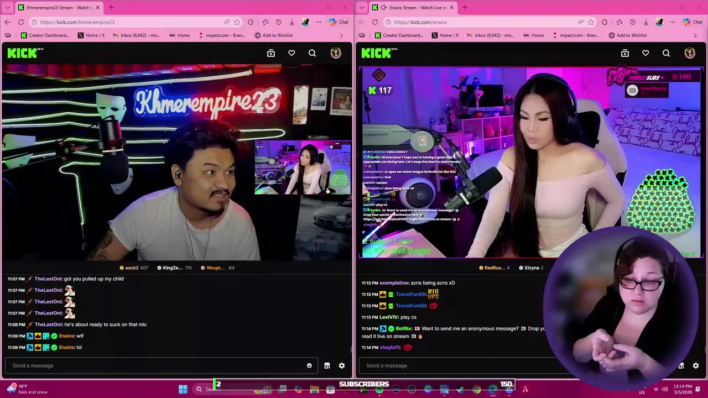Expand bookmarks overflow chevron in Enaira window
The height and width of the screenshot is (398, 708).
click(x=695, y=35)
